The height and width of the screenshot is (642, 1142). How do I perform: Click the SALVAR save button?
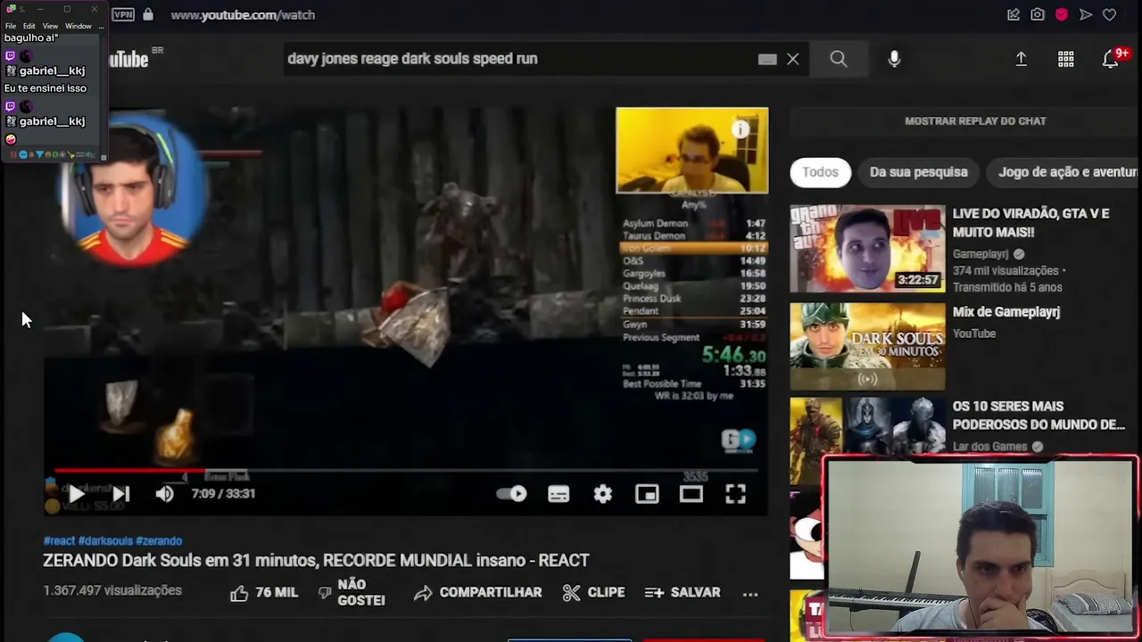click(x=683, y=593)
